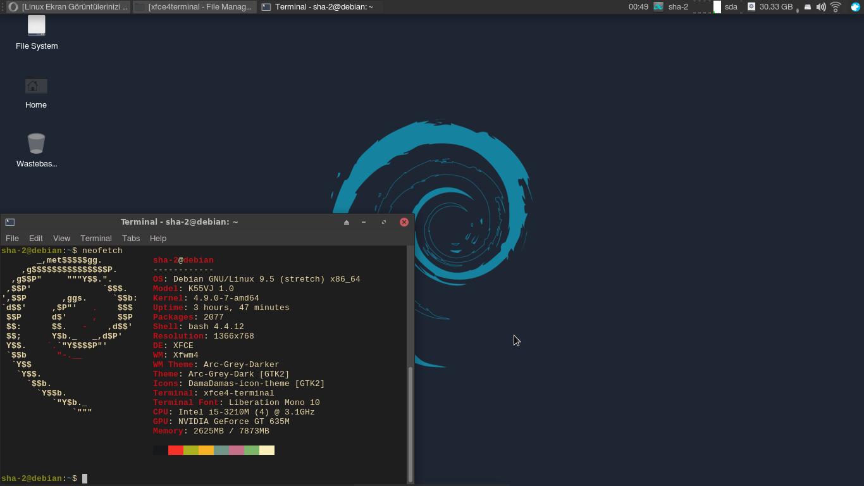Open the Home folder desktop icon
The width and height of the screenshot is (864, 486).
point(36,92)
